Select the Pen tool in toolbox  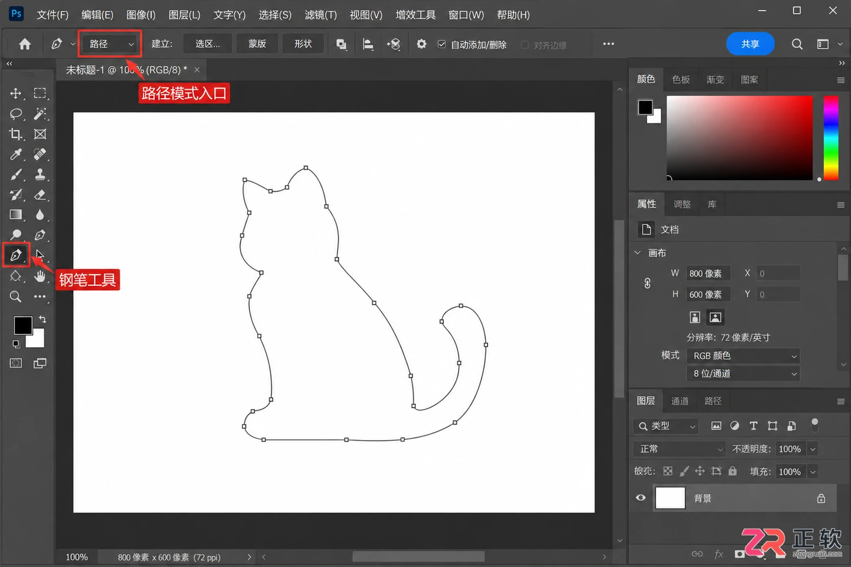pyautogui.click(x=16, y=255)
